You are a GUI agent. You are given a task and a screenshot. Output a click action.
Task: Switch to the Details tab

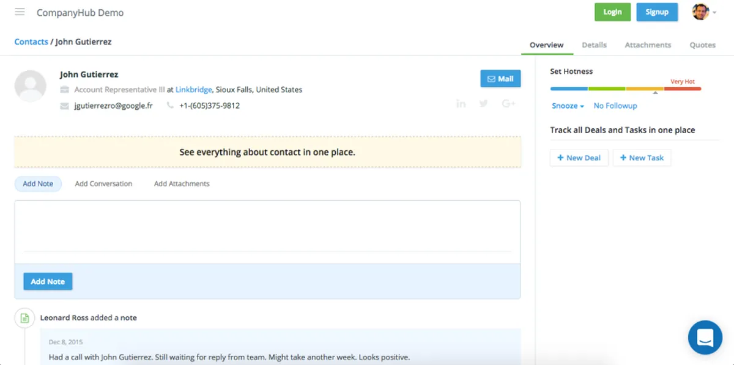(594, 45)
